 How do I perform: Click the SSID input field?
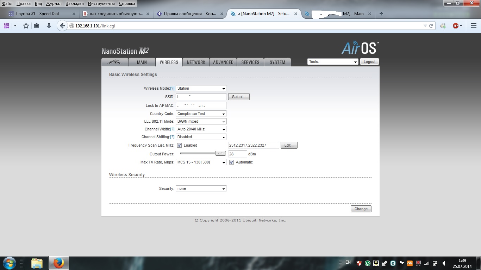point(201,97)
